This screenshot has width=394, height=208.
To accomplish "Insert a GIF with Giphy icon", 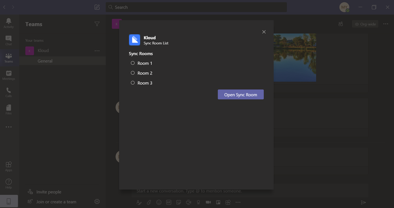I will coord(169,202).
